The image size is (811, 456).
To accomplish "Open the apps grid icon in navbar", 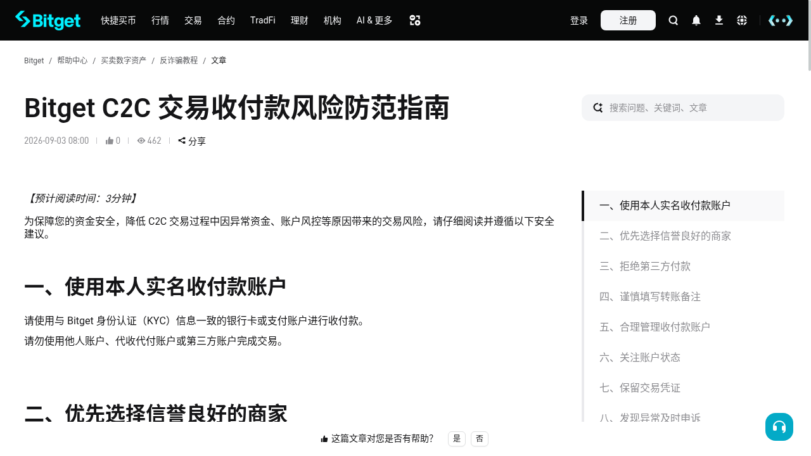I will (x=415, y=20).
